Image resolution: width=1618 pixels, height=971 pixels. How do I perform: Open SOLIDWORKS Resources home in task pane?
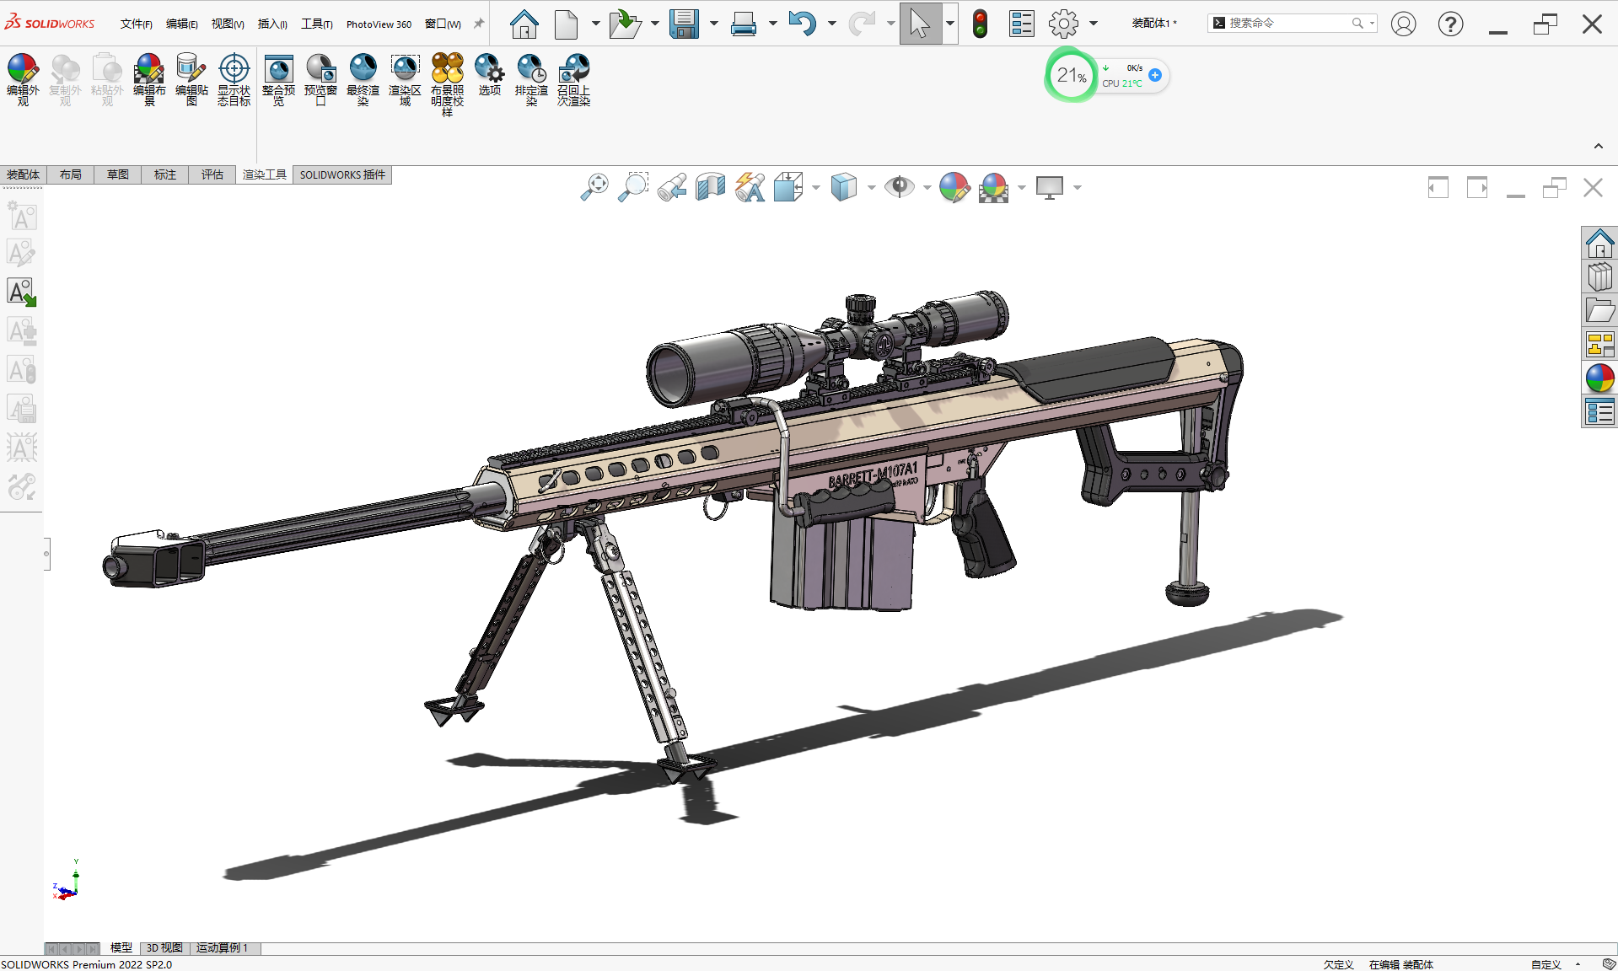tap(1599, 244)
